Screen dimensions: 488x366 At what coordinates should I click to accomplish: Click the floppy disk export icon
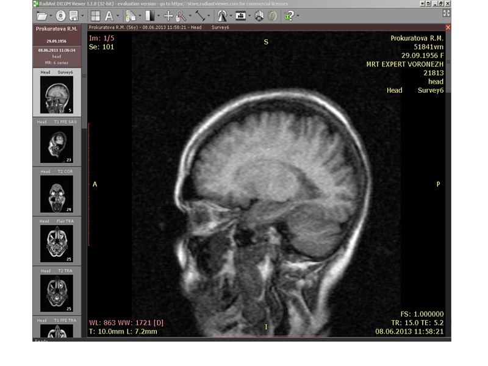pos(74,16)
